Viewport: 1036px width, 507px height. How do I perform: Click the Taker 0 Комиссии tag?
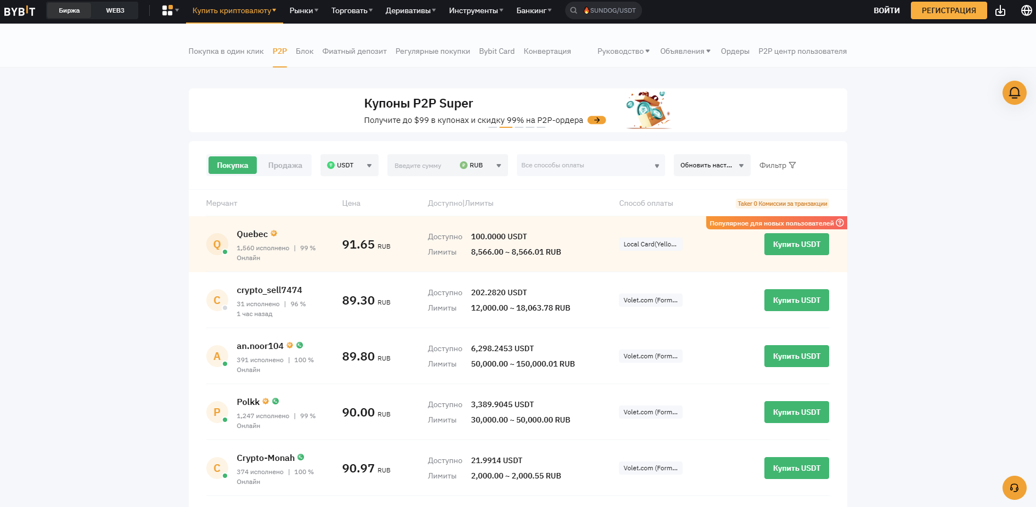click(x=782, y=204)
